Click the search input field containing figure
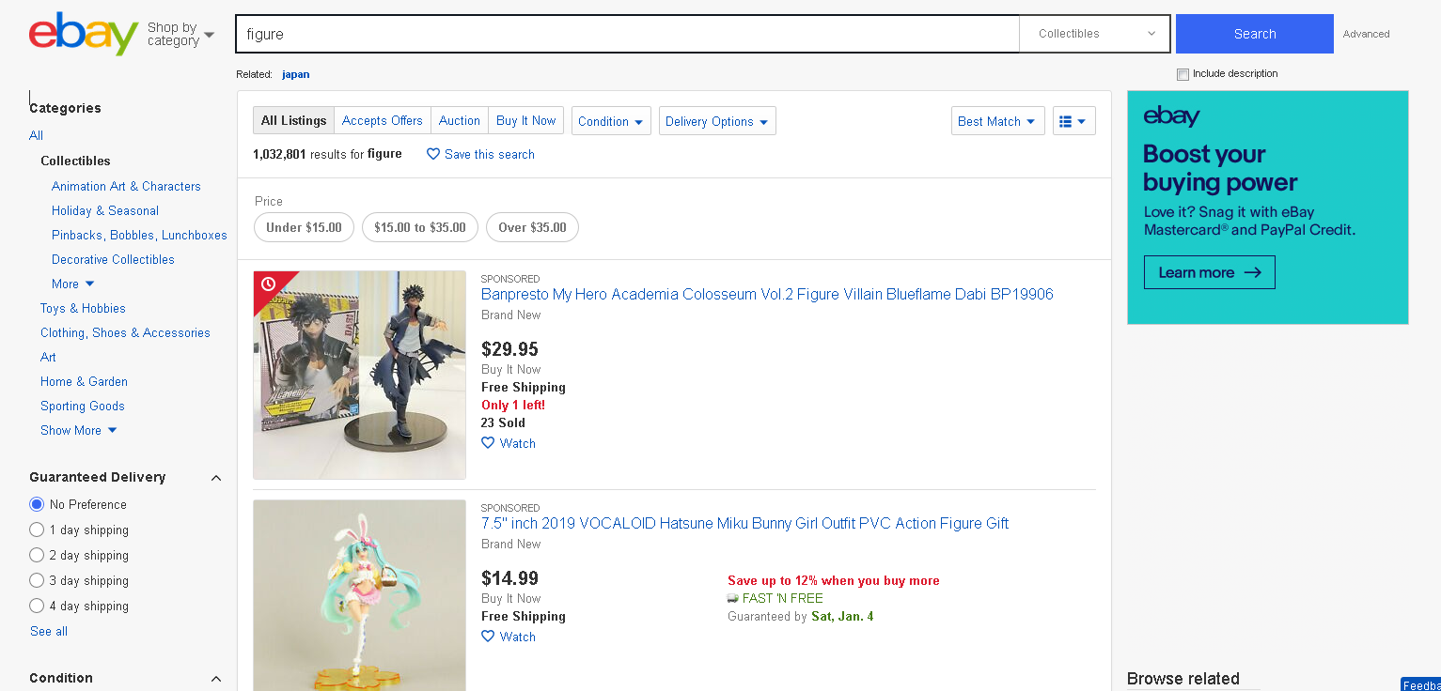This screenshot has width=1441, height=691. [627, 34]
